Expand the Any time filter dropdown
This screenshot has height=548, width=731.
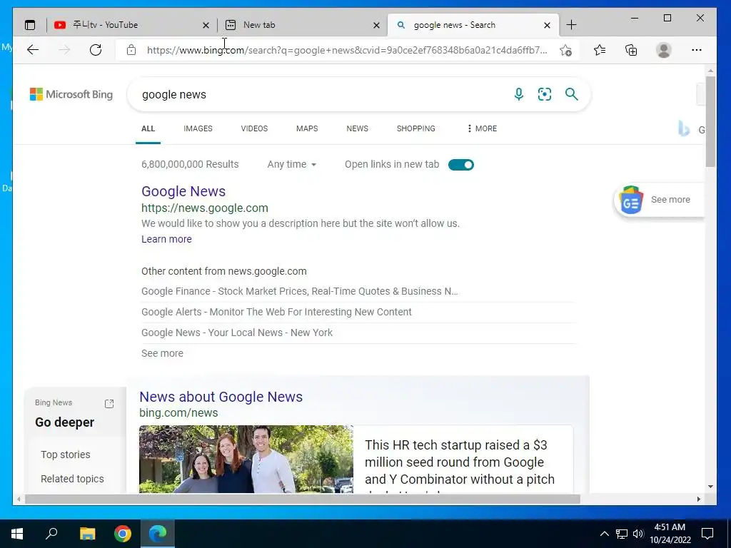click(292, 165)
